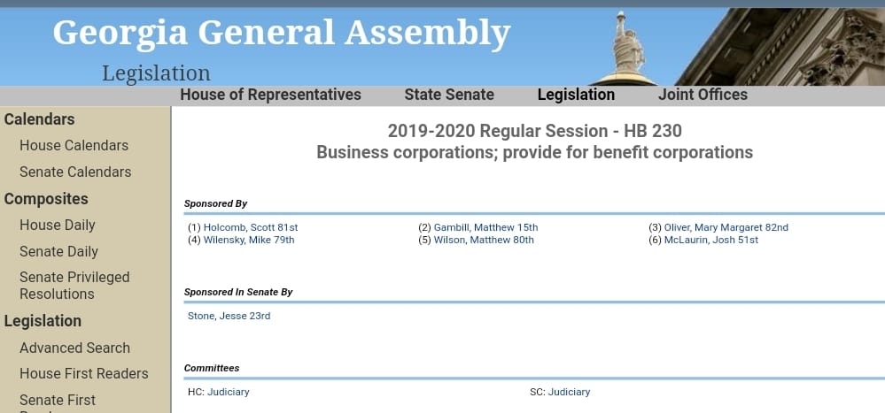Open the Senate Daily composite
This screenshot has height=413, width=885.
[x=58, y=251]
